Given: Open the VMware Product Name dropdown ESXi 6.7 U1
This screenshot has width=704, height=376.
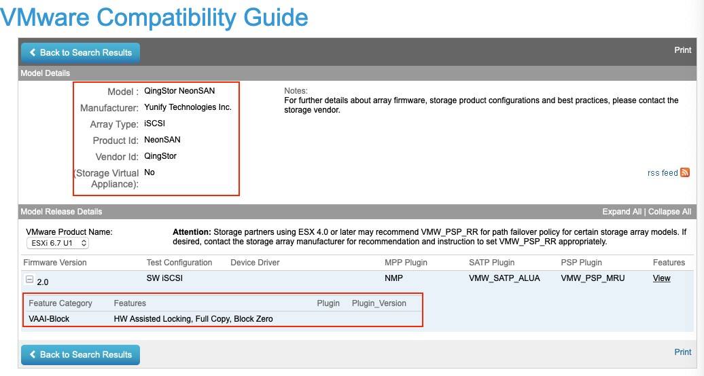Looking at the screenshot, I should (x=58, y=243).
